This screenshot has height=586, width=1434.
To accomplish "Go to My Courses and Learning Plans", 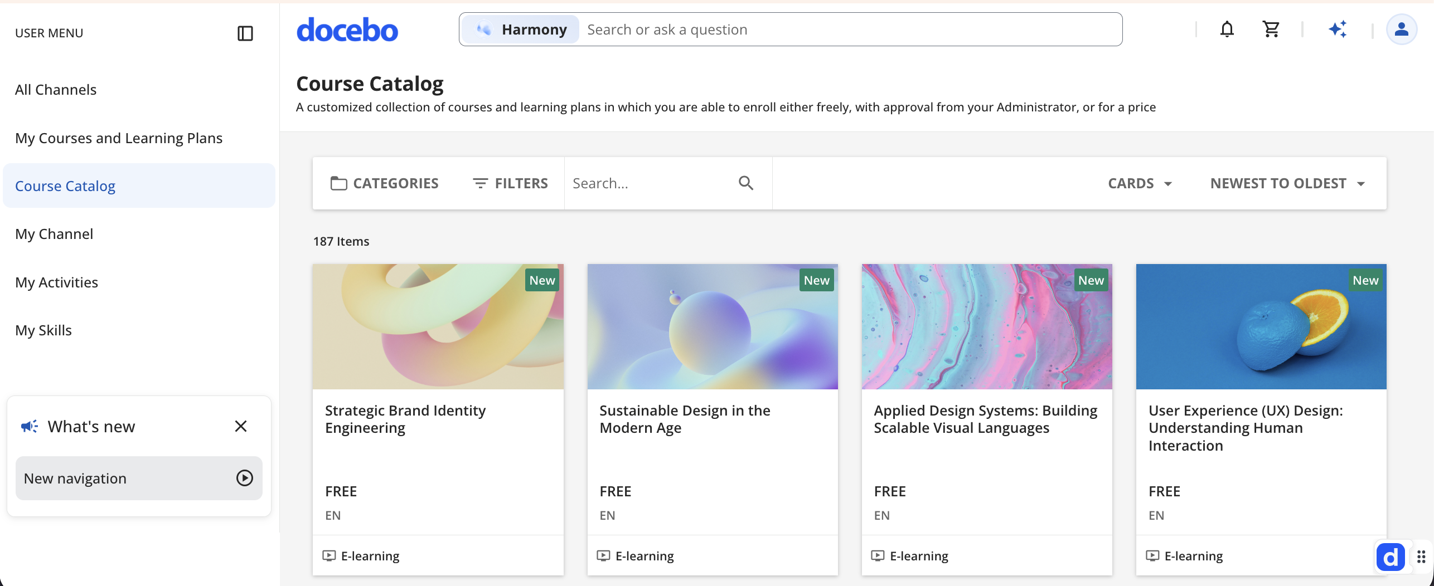I will point(119,138).
